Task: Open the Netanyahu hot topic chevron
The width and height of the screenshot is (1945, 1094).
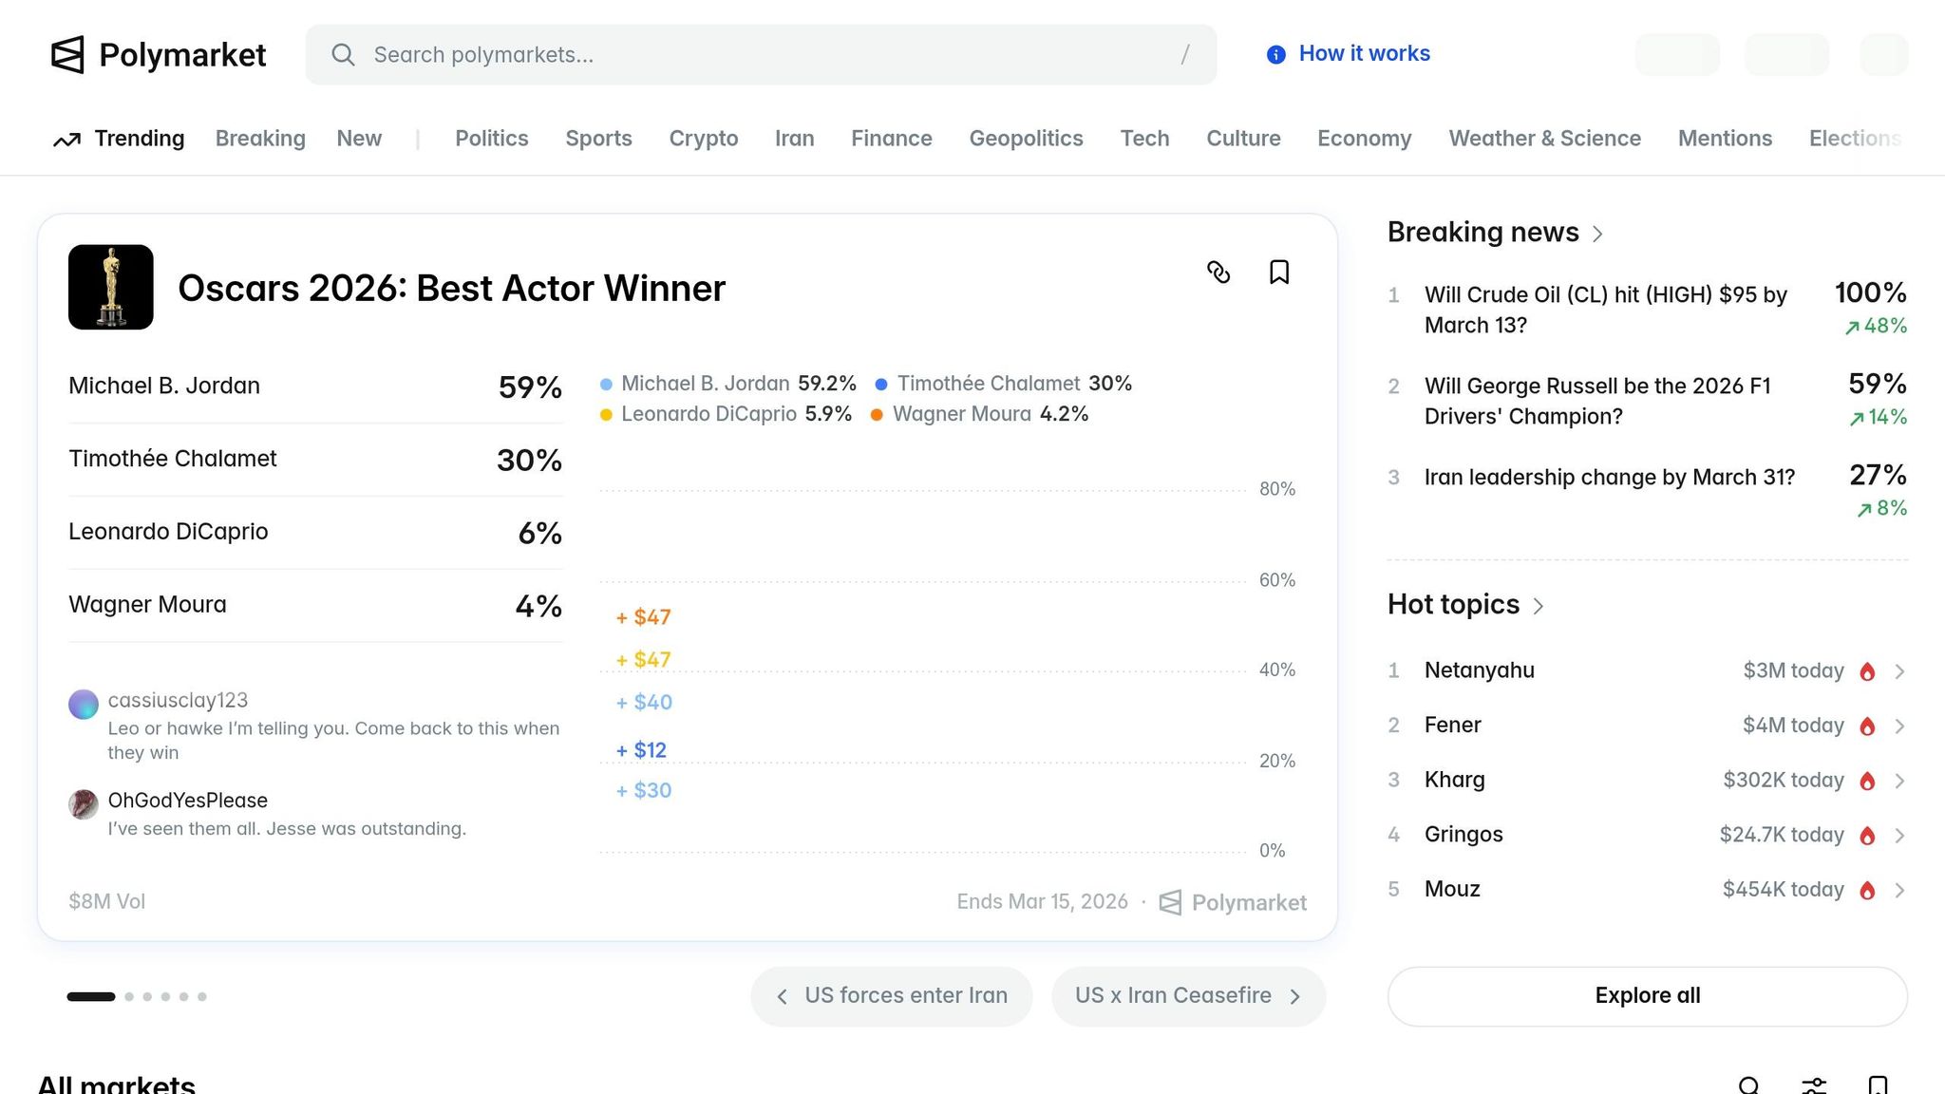Action: click(x=1899, y=671)
